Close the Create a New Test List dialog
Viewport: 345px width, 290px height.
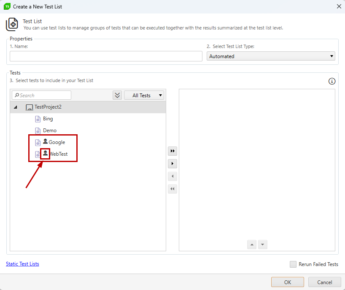point(339,6)
